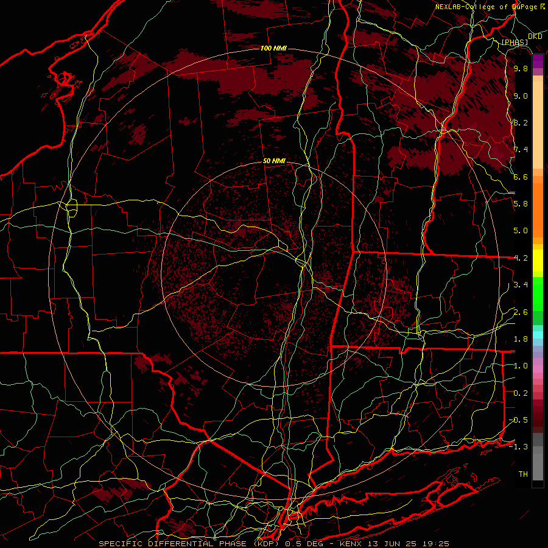Viewport: 548px width, 548px height.
Task: Click the 0.2 scale value
Action: tap(521, 393)
